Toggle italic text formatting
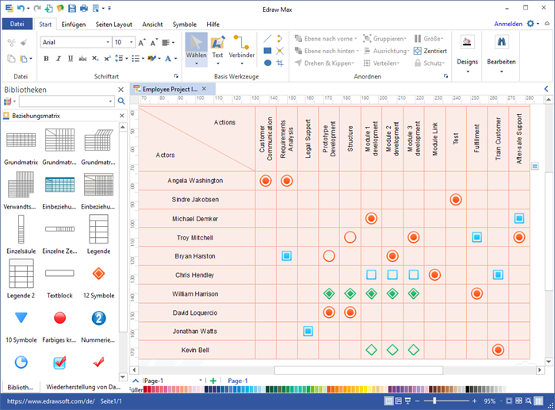555x410 pixels. pos(58,58)
